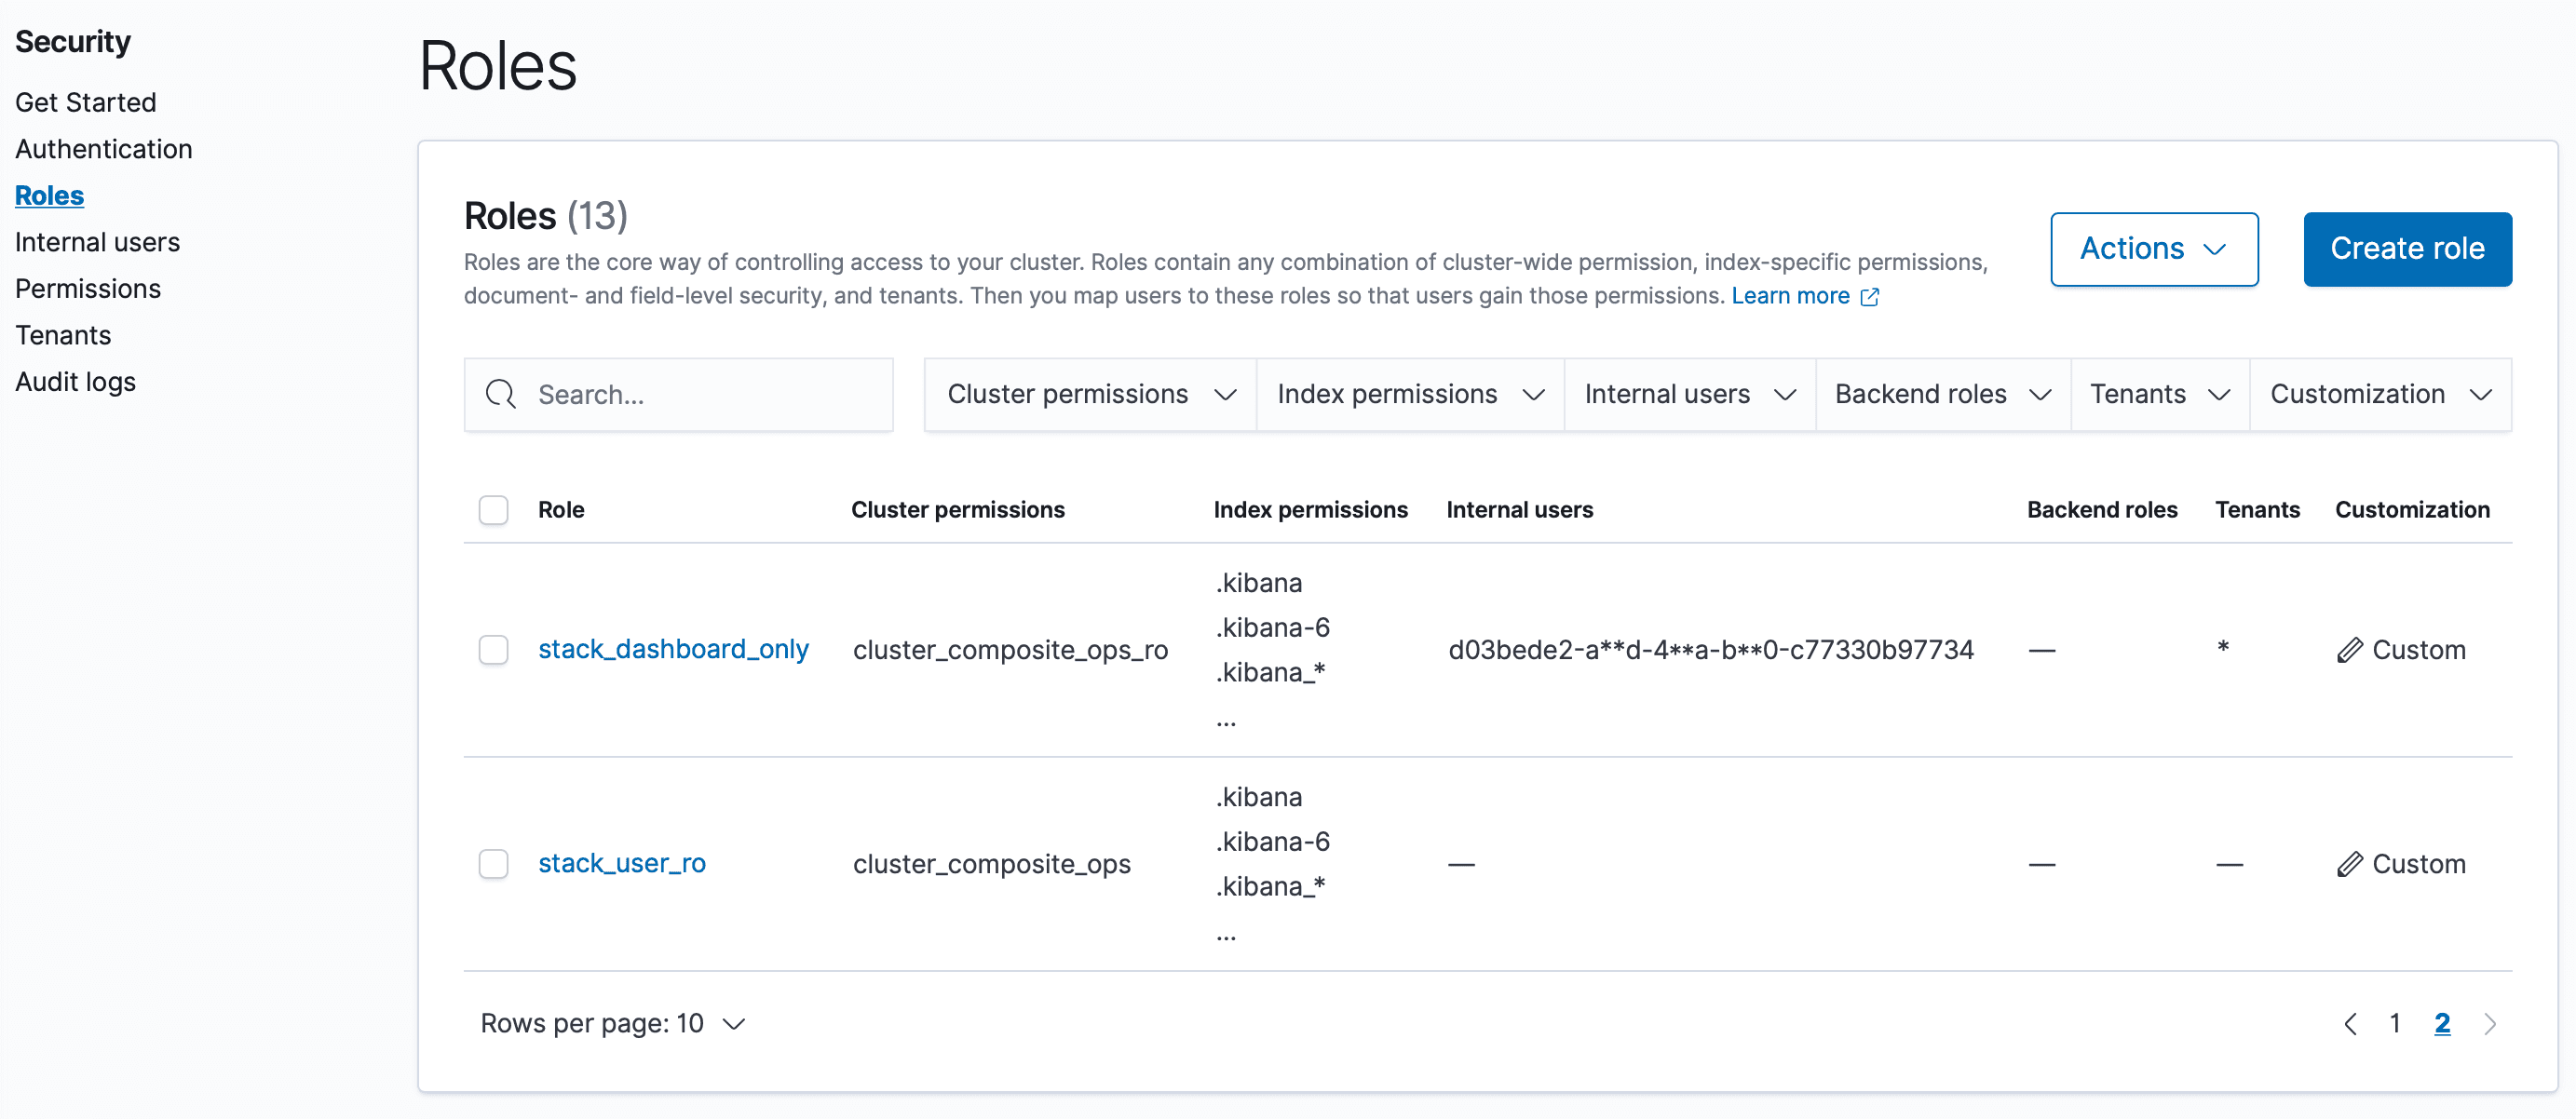Open the Actions dropdown
The width and height of the screenshot is (2576, 1119).
[2153, 249]
